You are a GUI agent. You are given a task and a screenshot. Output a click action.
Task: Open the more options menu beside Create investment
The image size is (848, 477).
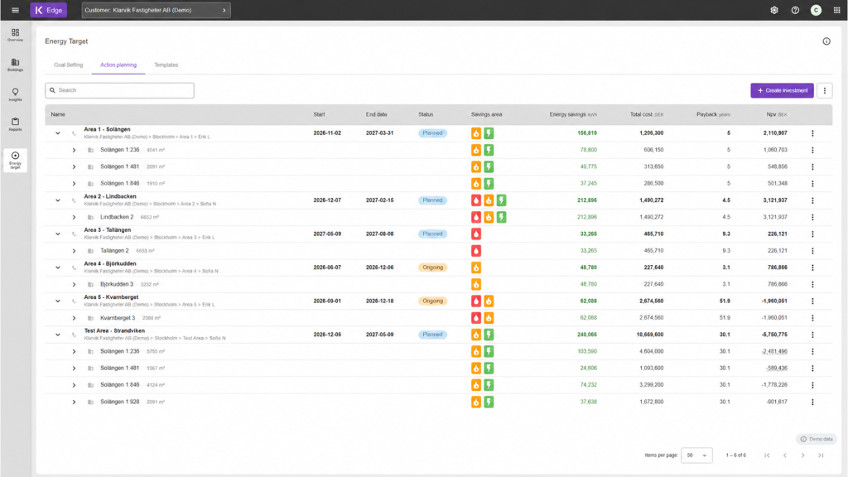pyautogui.click(x=825, y=90)
